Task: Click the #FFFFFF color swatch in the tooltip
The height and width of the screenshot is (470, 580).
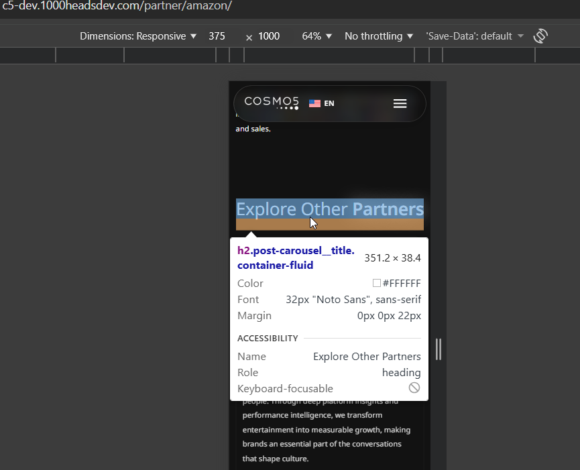Action: coord(377,283)
